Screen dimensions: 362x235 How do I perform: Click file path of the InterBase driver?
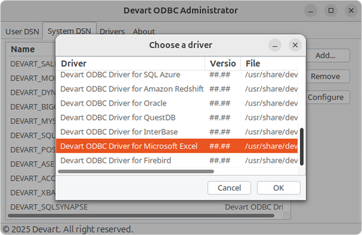pos(271,132)
